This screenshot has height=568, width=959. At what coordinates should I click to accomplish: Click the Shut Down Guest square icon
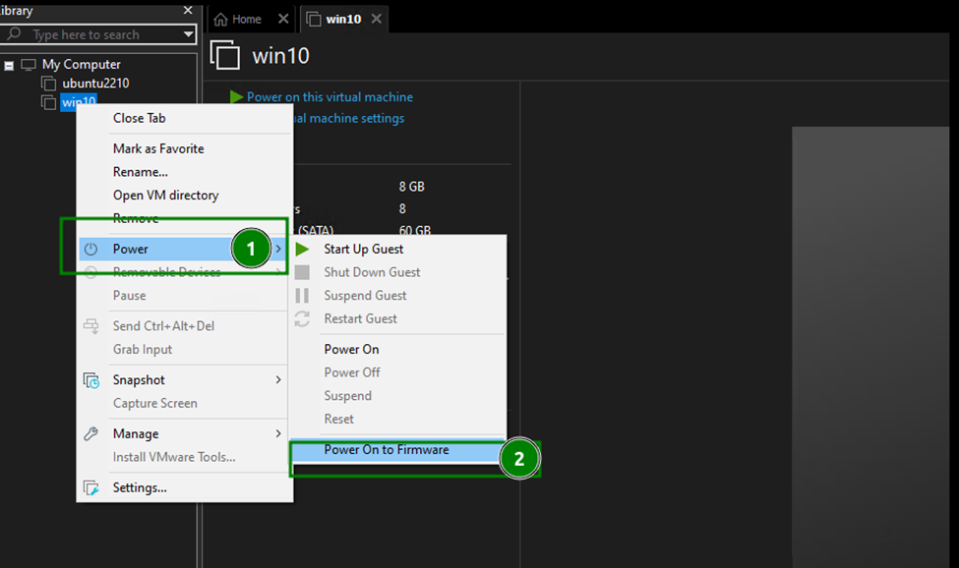pyautogui.click(x=302, y=272)
